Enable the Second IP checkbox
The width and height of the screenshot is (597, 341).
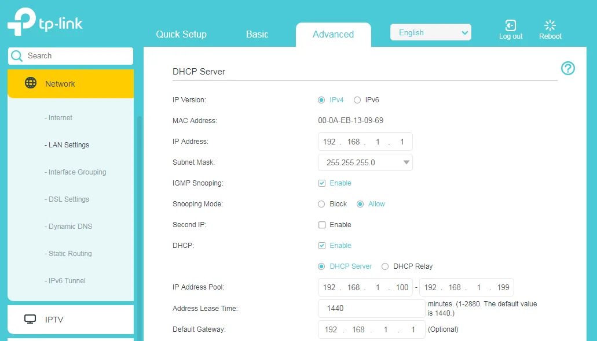(322, 225)
